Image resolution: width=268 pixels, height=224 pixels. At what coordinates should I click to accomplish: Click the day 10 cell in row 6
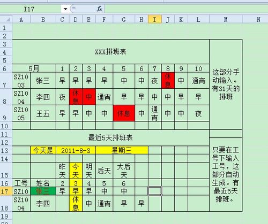tap(198, 68)
